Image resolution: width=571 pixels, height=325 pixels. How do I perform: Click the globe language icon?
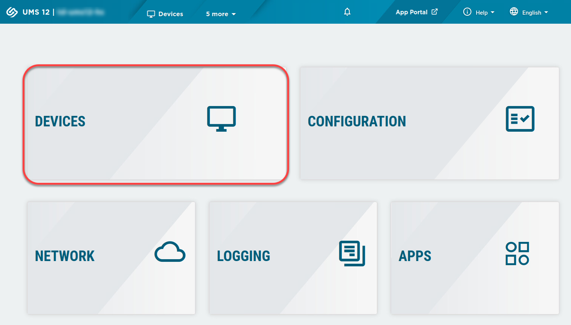pyautogui.click(x=514, y=12)
